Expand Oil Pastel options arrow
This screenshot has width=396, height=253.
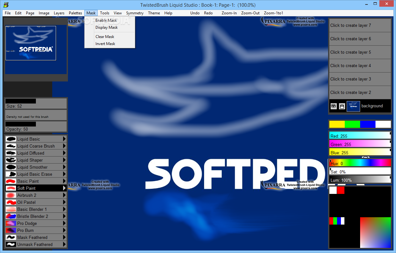[64, 202]
